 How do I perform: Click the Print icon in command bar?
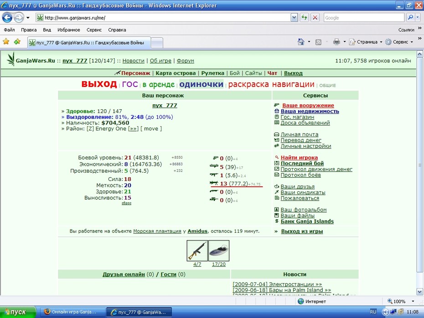[x=336, y=42]
